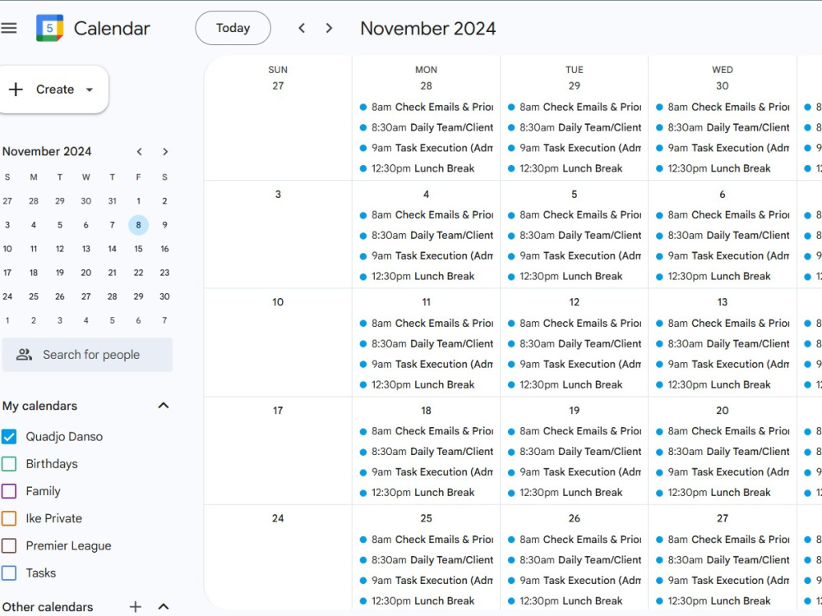The height and width of the screenshot is (616, 822).
Task: Open Monday 28 Check Emails event
Action: [427, 107]
